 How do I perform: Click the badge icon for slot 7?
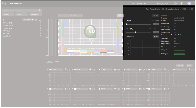click(65, 89)
